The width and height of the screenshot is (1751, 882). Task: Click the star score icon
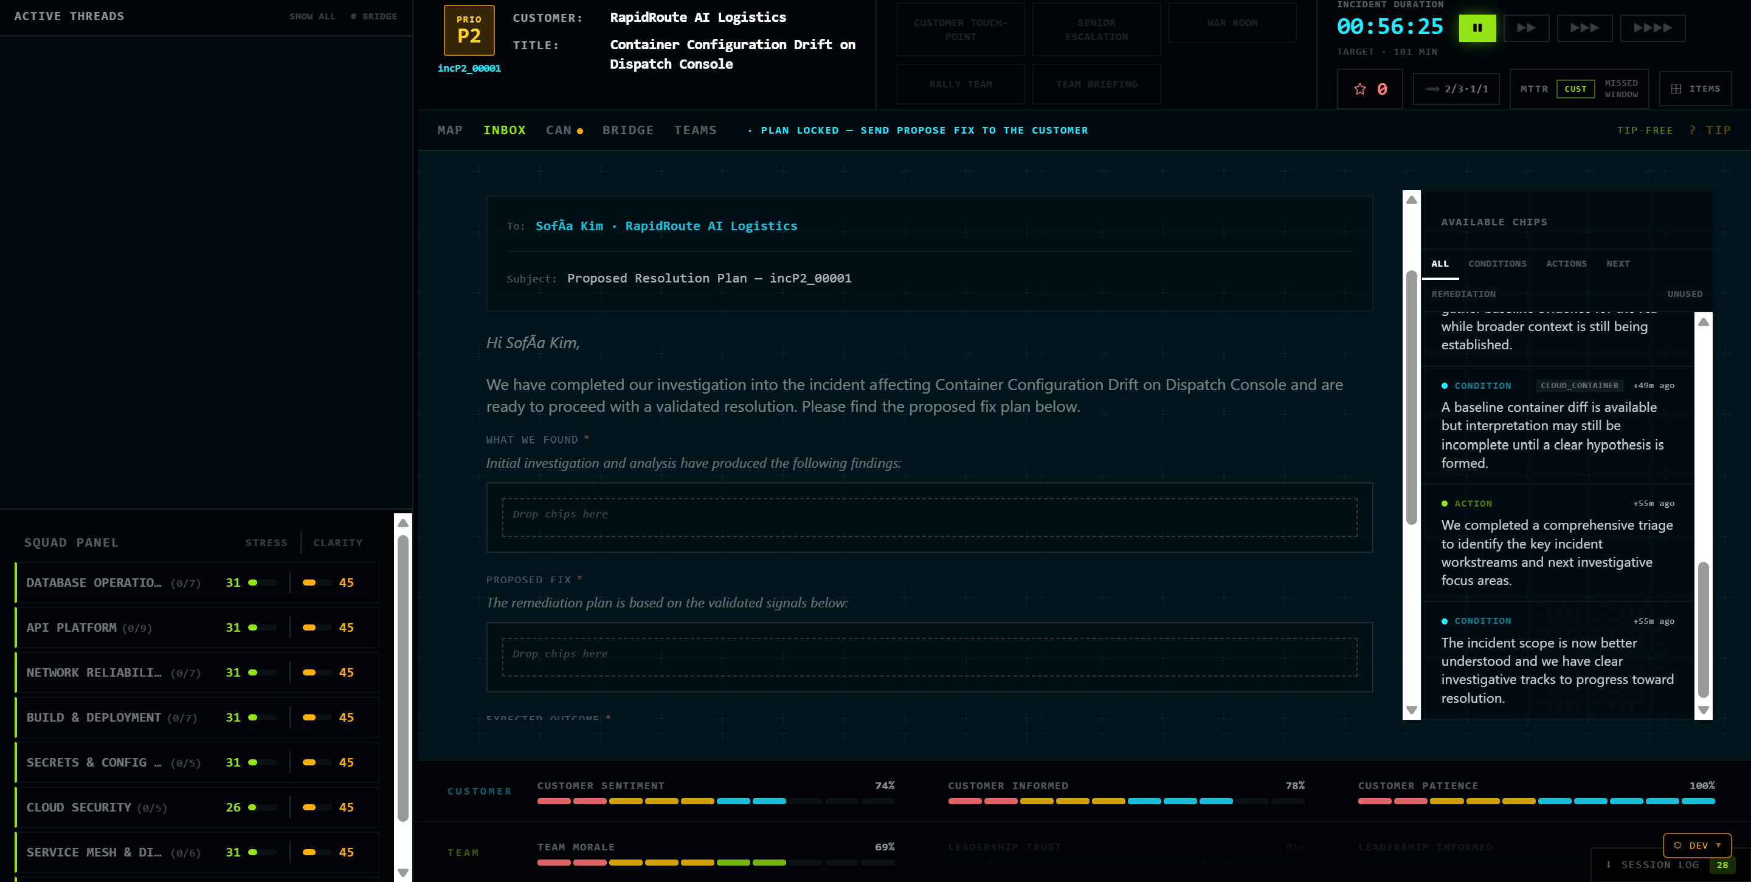(1359, 89)
